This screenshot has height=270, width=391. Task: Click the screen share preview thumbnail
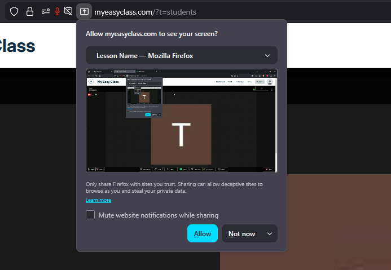tap(181, 121)
